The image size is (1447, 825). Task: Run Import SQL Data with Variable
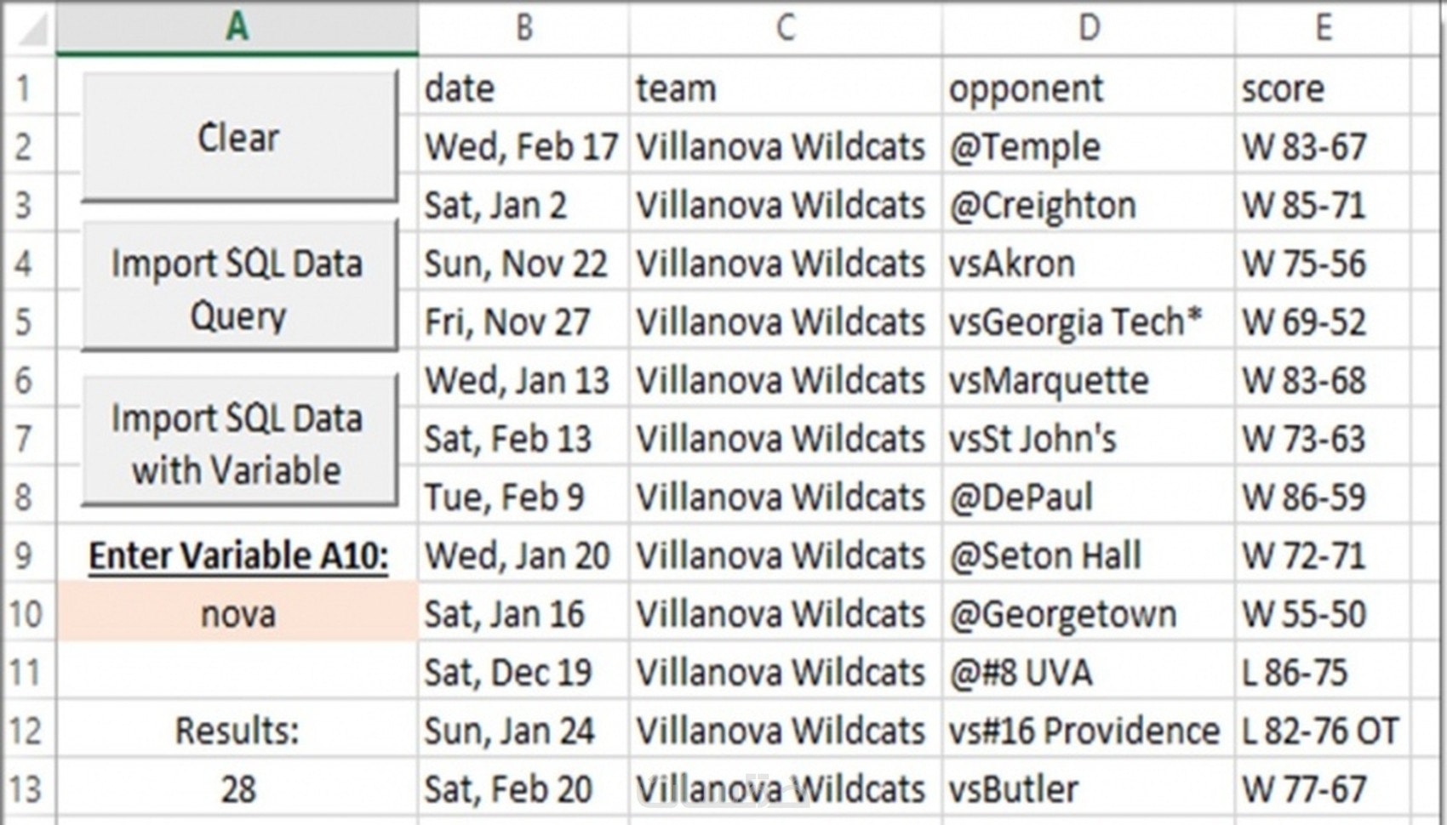239,443
